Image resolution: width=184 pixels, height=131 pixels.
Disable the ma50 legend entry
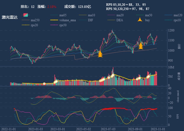tap(140, 15)
